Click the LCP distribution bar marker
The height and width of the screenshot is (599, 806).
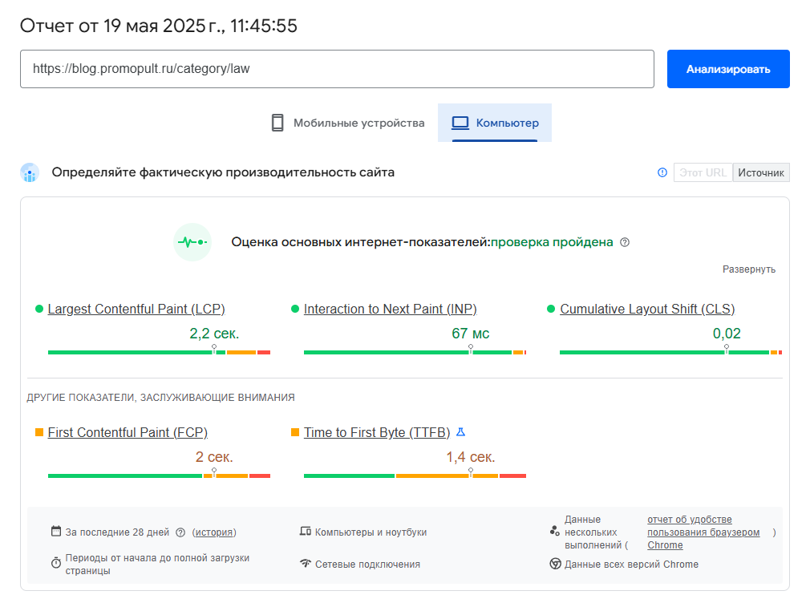214,349
